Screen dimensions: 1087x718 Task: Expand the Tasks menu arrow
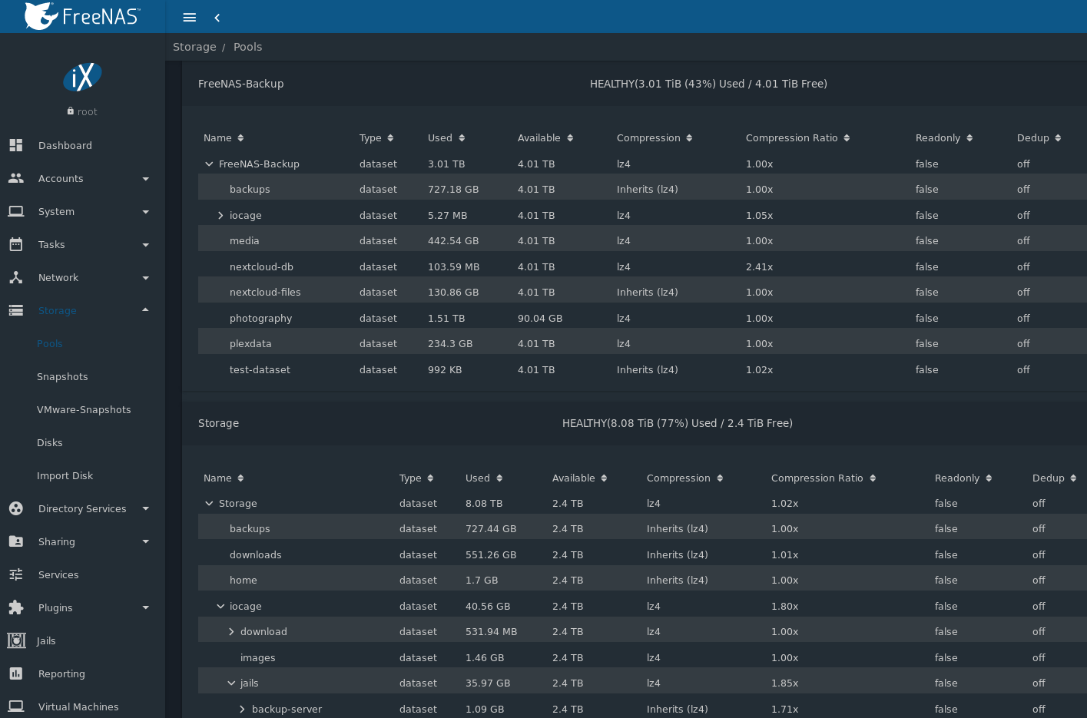click(x=146, y=245)
